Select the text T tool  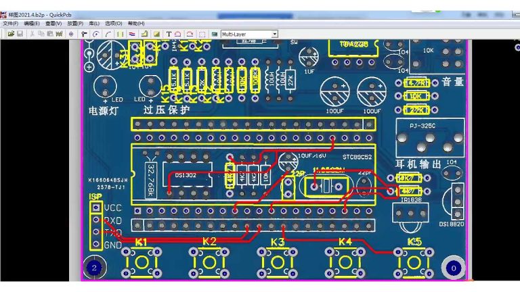point(169,34)
